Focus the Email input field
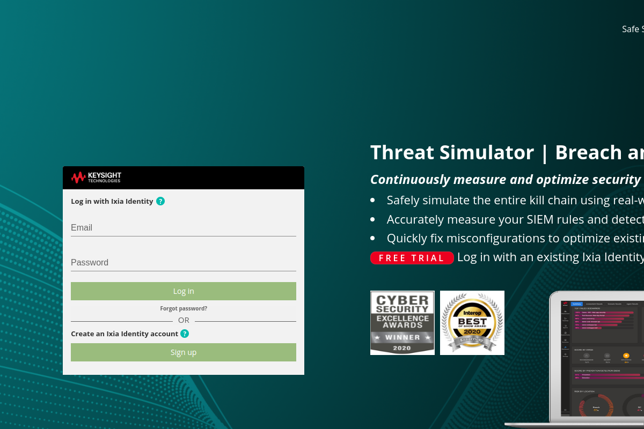644x429 pixels. tap(184, 228)
